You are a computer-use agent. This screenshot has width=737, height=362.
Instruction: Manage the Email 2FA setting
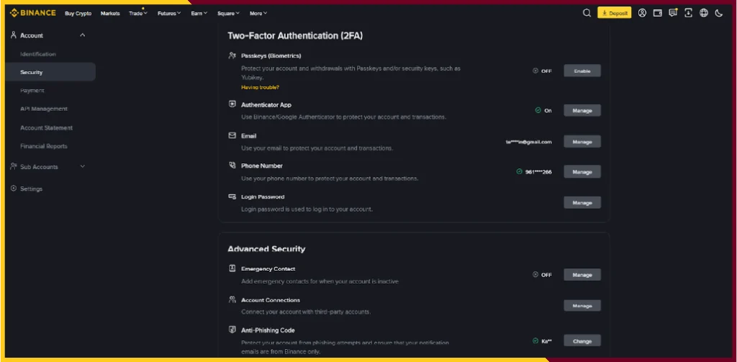tap(582, 142)
